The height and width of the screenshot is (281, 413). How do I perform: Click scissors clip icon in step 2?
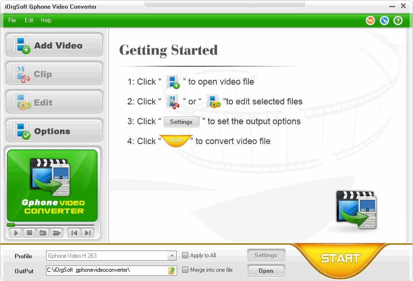[x=173, y=102]
